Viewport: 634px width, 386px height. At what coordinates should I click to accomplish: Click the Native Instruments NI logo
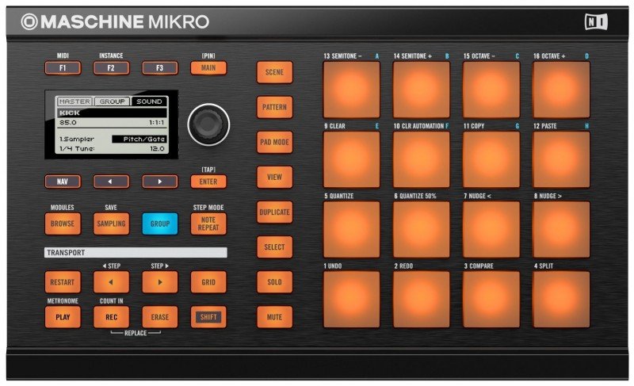pos(596,21)
